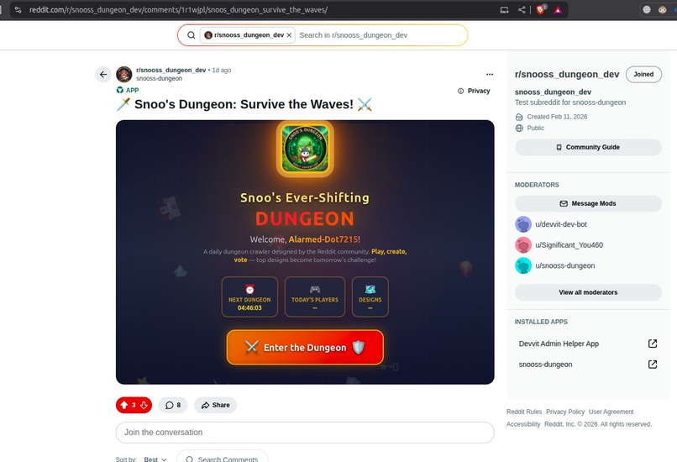Open u/devvit-dev-bot moderator profile

coord(561,224)
